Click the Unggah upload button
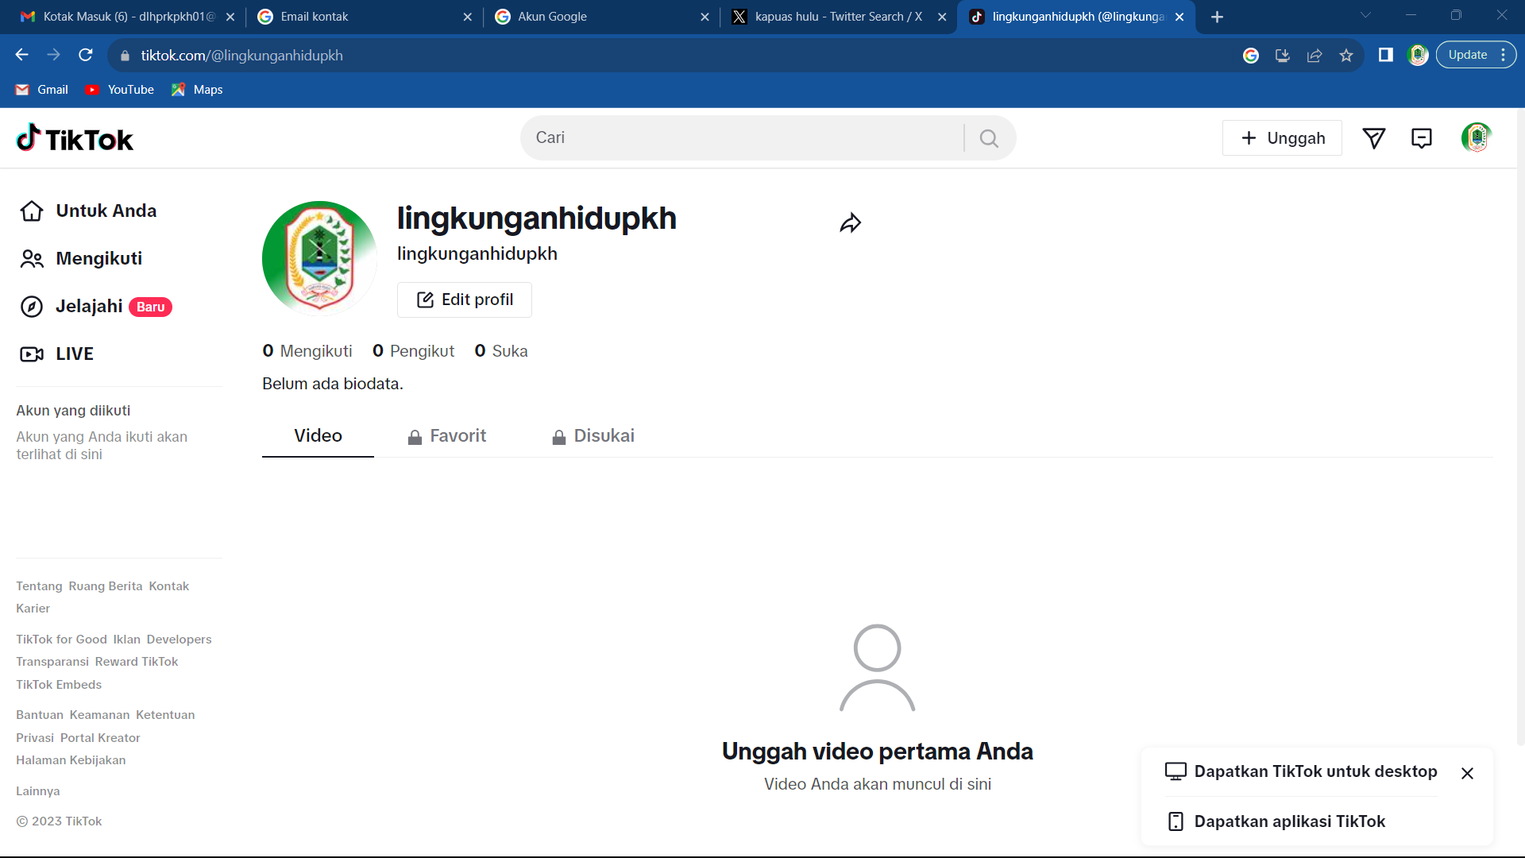 point(1282,138)
